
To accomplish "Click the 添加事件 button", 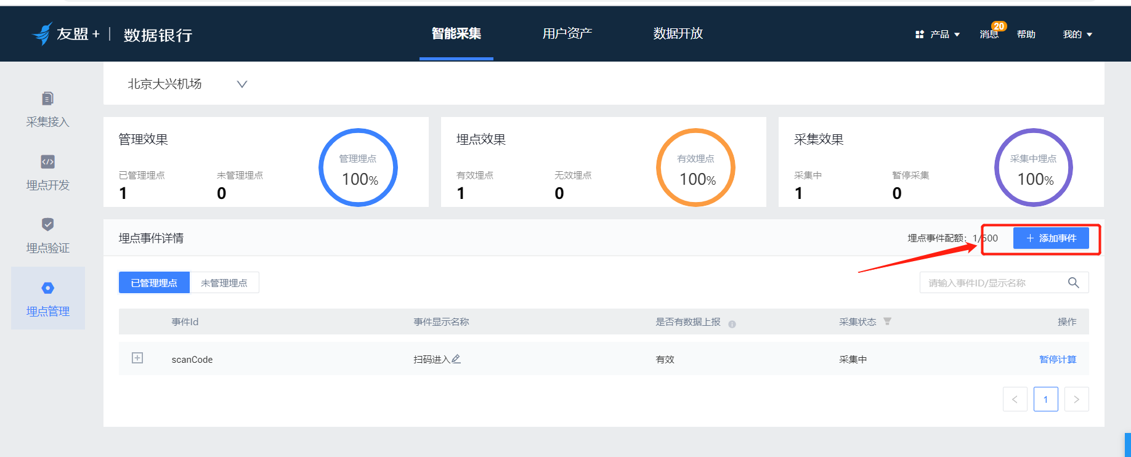I will [1051, 238].
